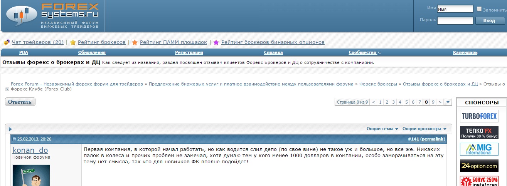Open the Рейтинг брокеров link
507x186 pixels.
102,42
